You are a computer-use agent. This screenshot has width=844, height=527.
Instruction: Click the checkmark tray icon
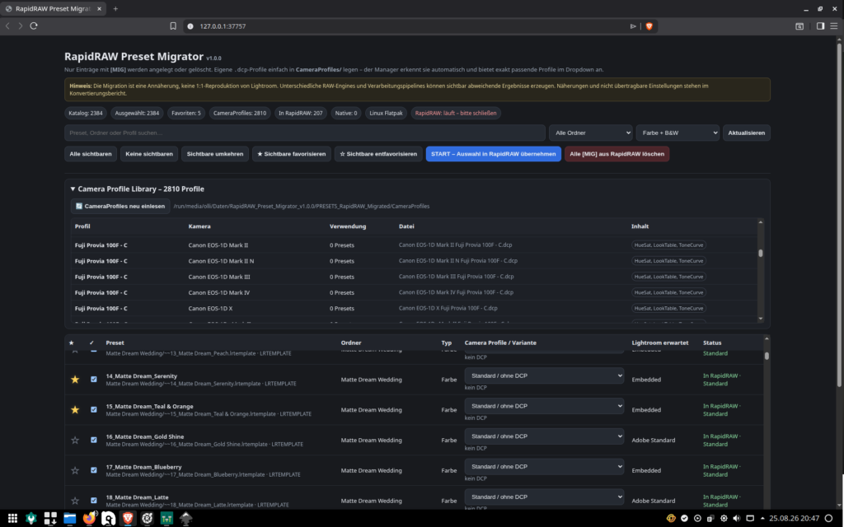(x=684, y=519)
